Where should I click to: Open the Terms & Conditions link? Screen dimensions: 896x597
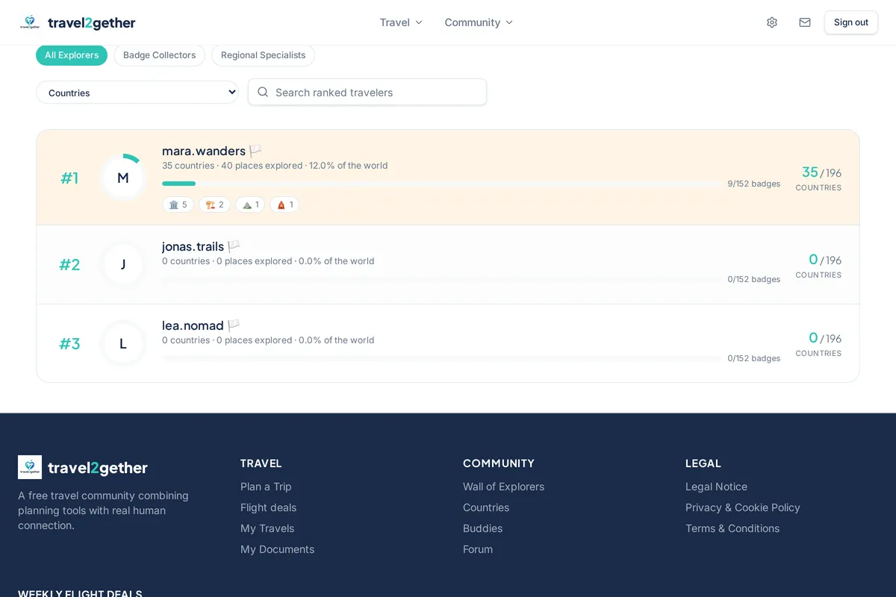pos(732,528)
